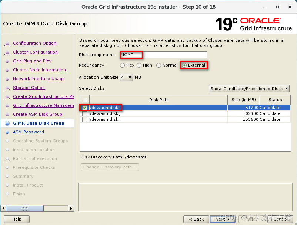Click the Disk Path column header
This screenshot has width=297, height=225.
pyautogui.click(x=159, y=100)
